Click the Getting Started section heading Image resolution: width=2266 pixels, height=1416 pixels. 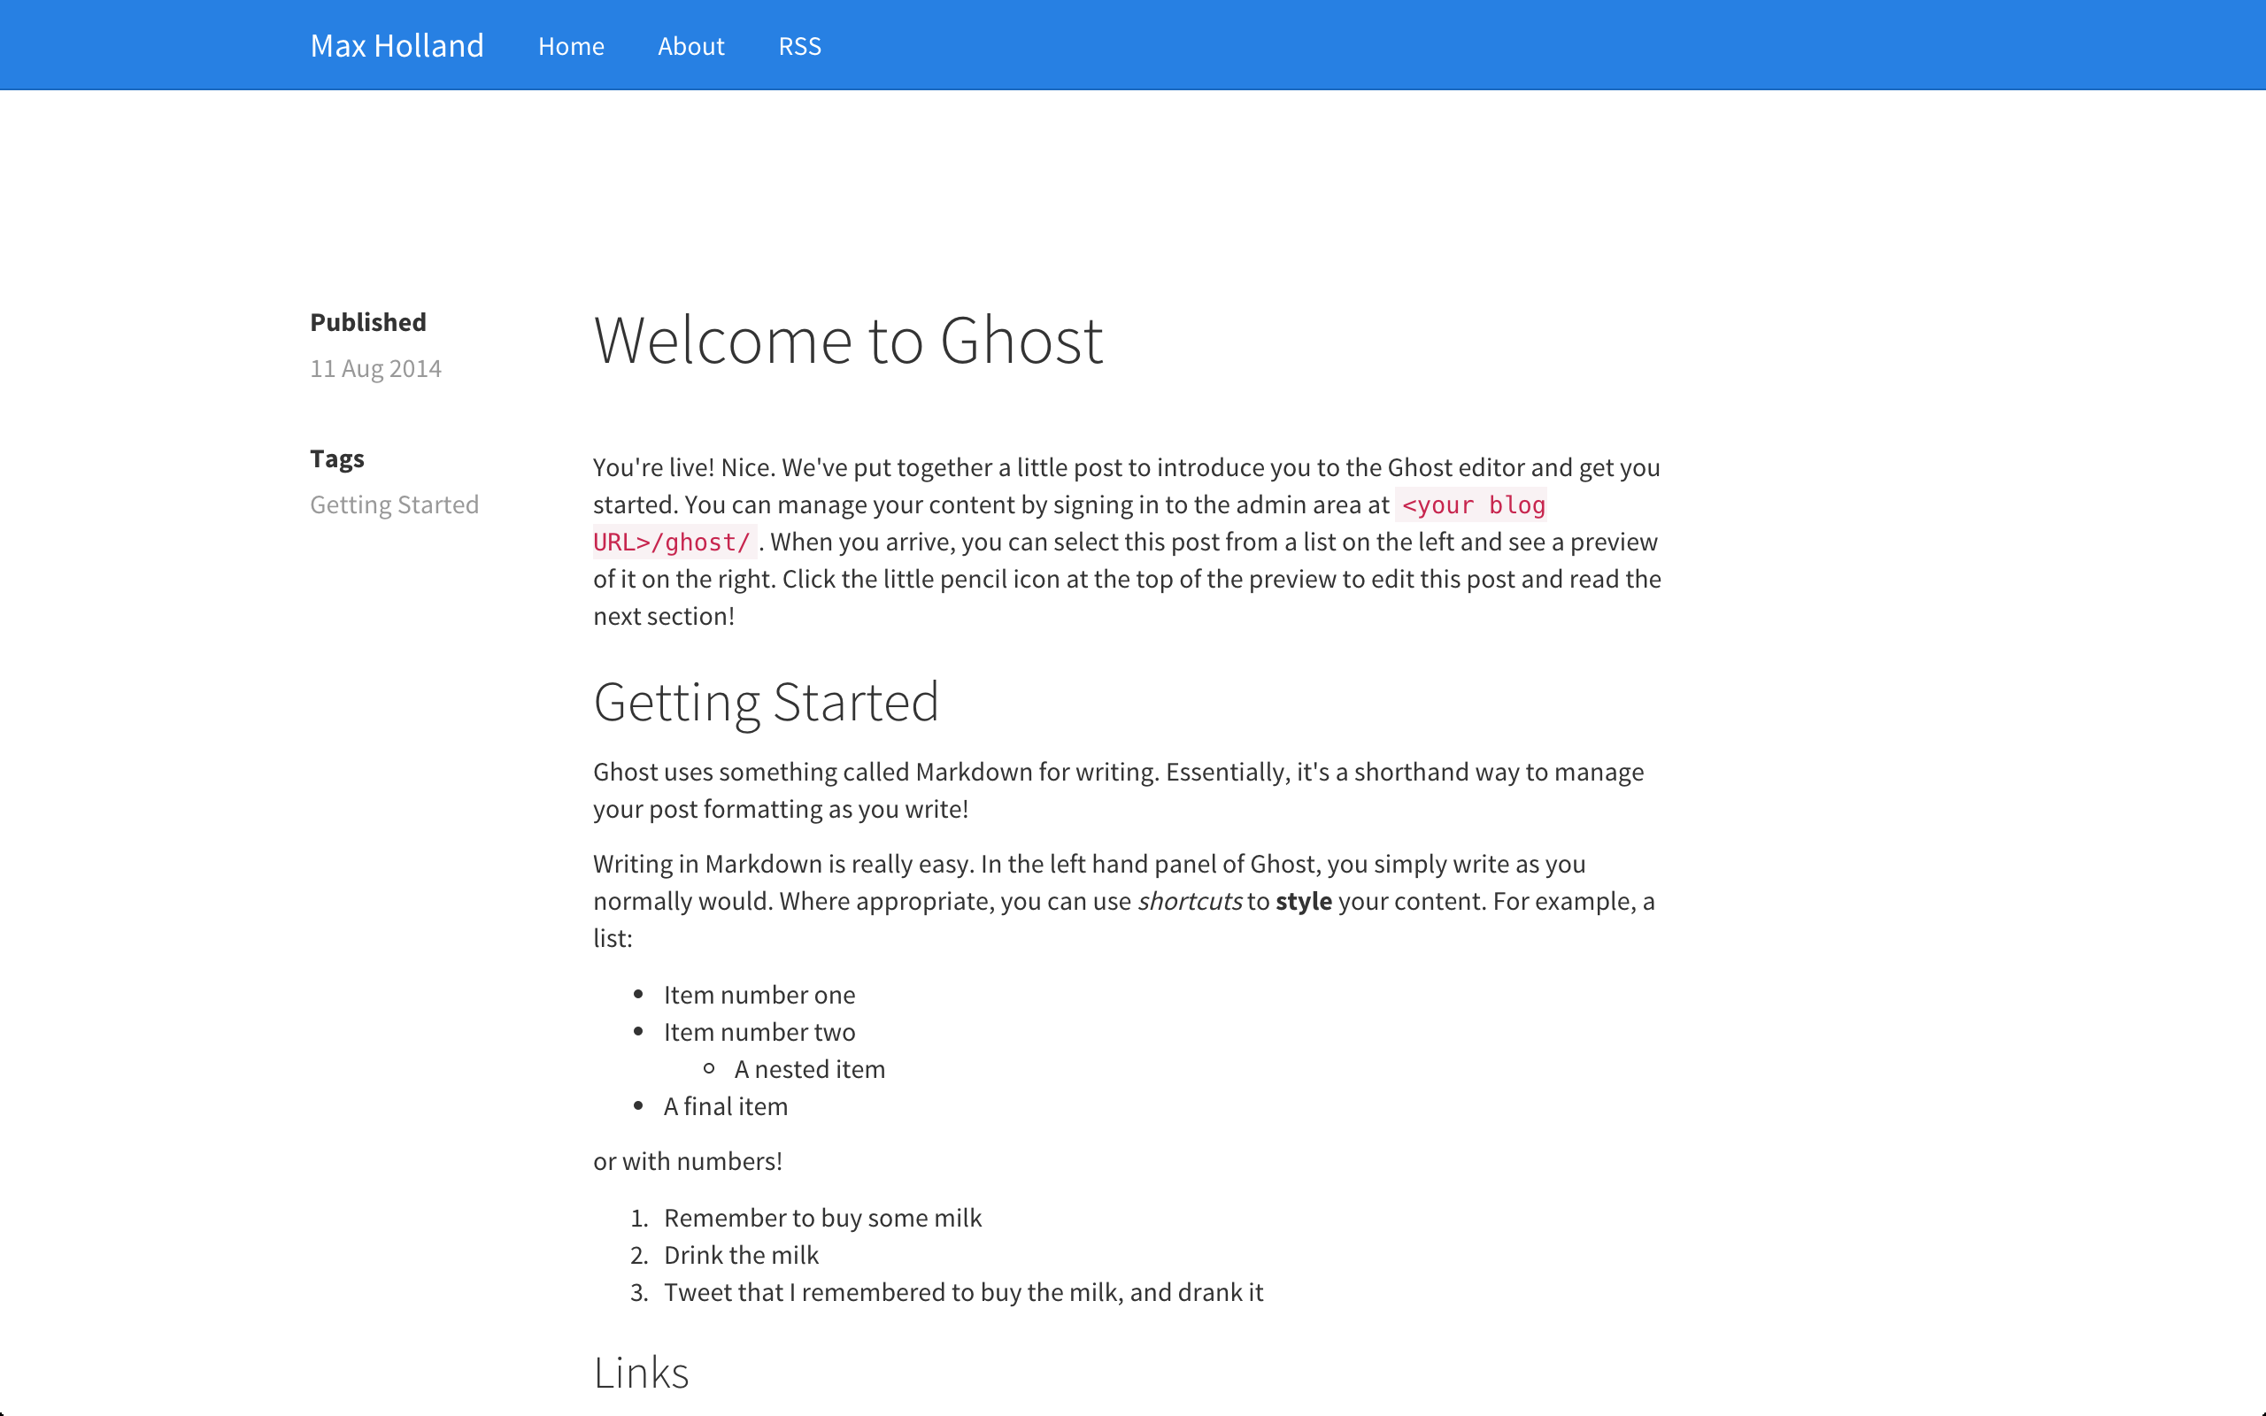[766, 702]
